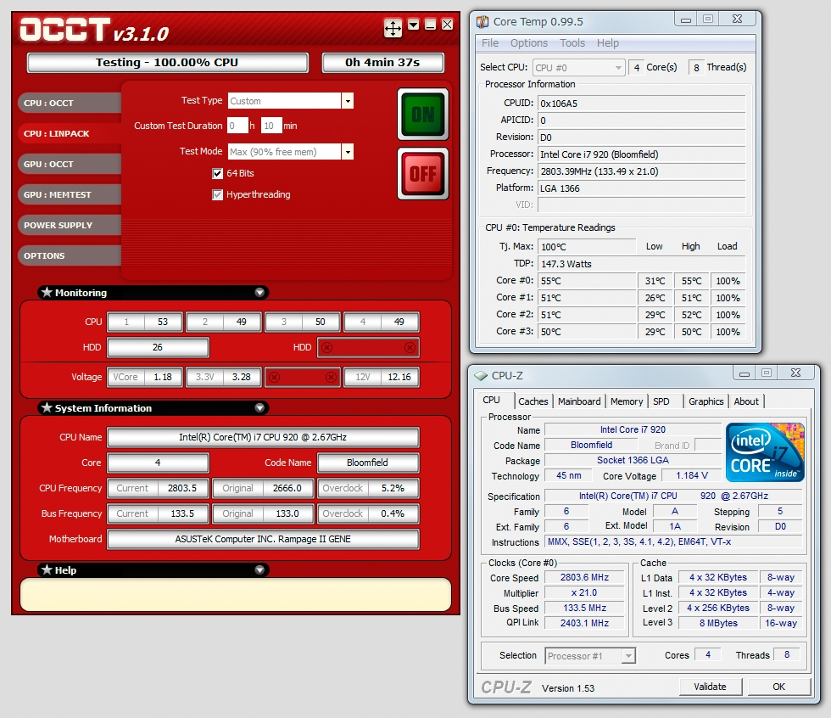Click the OCCT move-window cross icon

pyautogui.click(x=393, y=27)
